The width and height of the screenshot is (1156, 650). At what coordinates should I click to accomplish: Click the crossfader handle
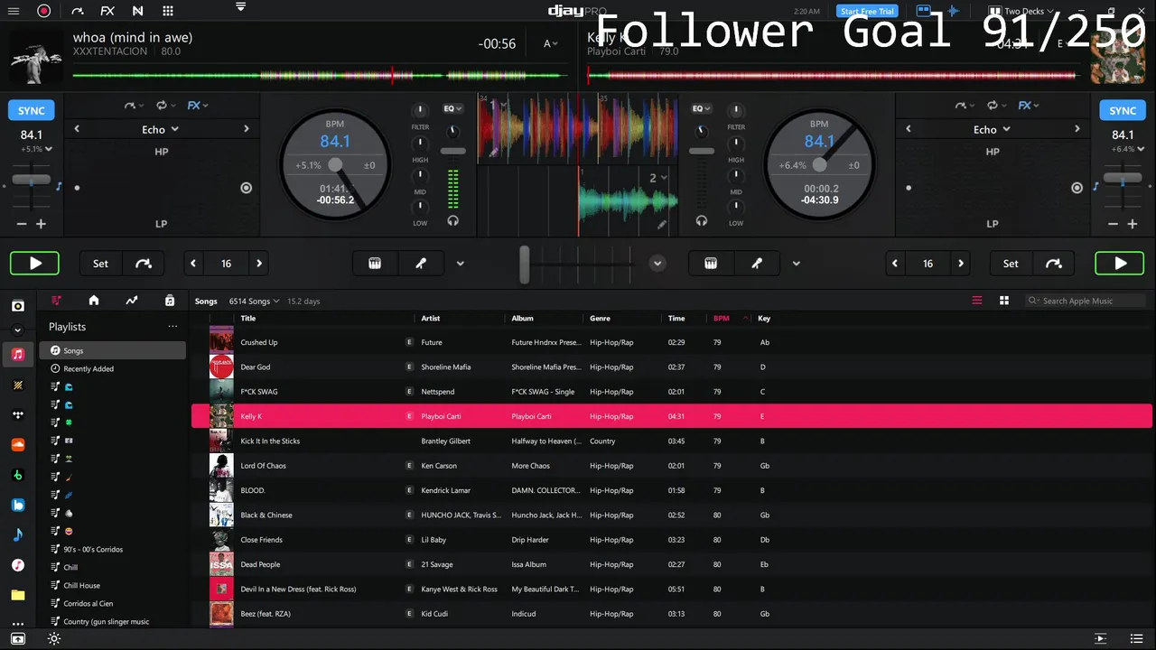[524, 264]
